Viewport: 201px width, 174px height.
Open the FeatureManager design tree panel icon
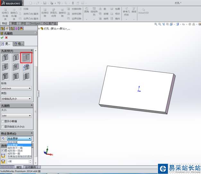pyautogui.click(x=2, y=28)
